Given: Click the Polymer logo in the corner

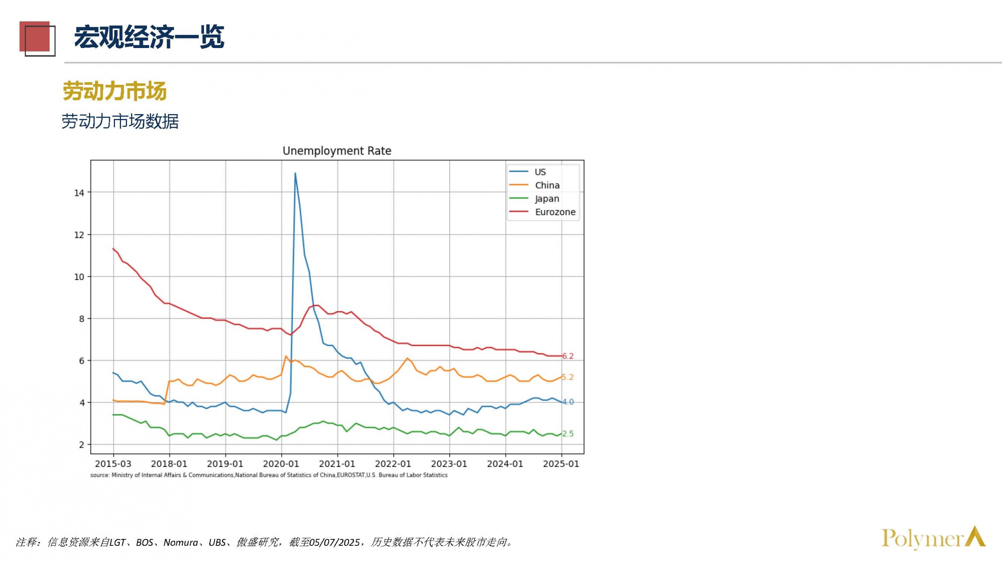Looking at the screenshot, I should pyautogui.click(x=933, y=538).
